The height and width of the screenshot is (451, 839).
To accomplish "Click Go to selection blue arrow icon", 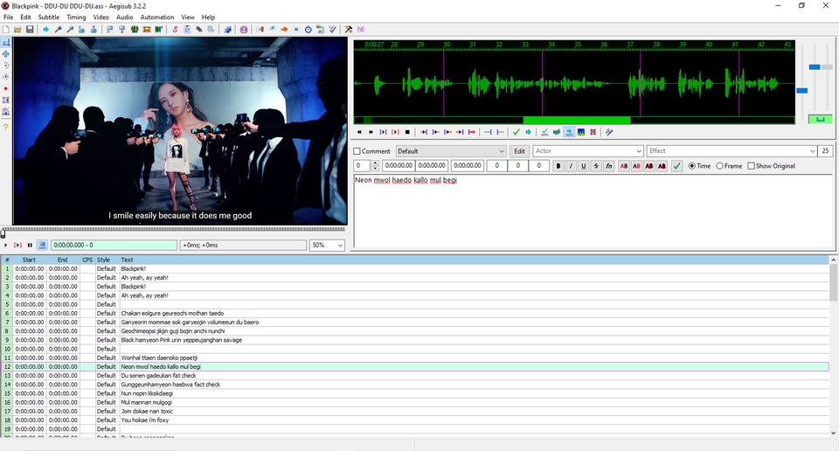I will 529,132.
